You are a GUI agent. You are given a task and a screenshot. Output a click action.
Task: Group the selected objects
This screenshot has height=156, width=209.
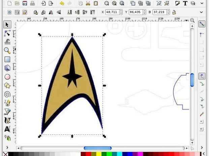tap(159, 3)
